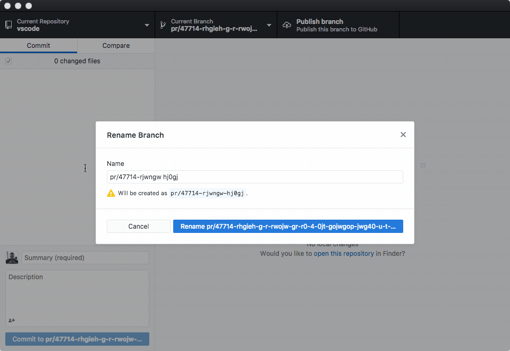Click the Summary (required) field
The height and width of the screenshot is (351, 510).
pos(85,257)
